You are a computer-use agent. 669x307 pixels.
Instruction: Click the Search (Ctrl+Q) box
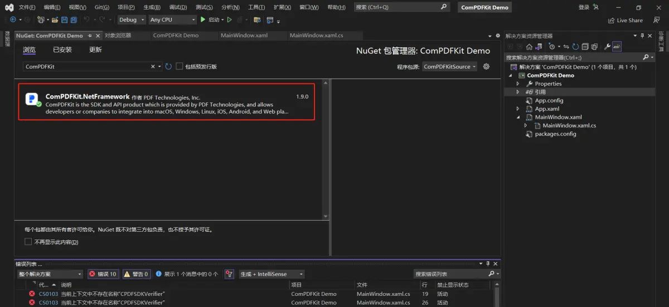tap(401, 7)
